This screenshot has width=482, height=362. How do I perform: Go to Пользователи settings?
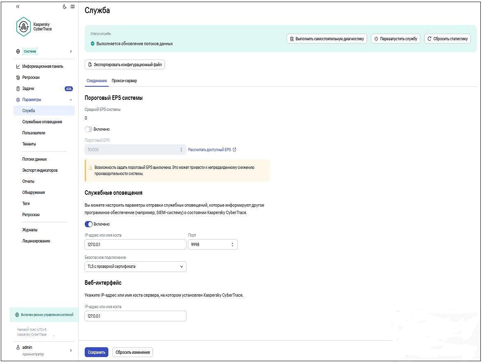[x=34, y=133]
